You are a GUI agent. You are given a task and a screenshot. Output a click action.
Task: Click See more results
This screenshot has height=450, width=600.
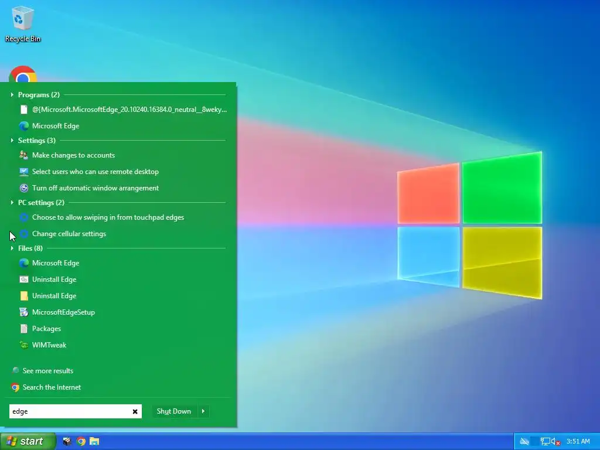48,371
